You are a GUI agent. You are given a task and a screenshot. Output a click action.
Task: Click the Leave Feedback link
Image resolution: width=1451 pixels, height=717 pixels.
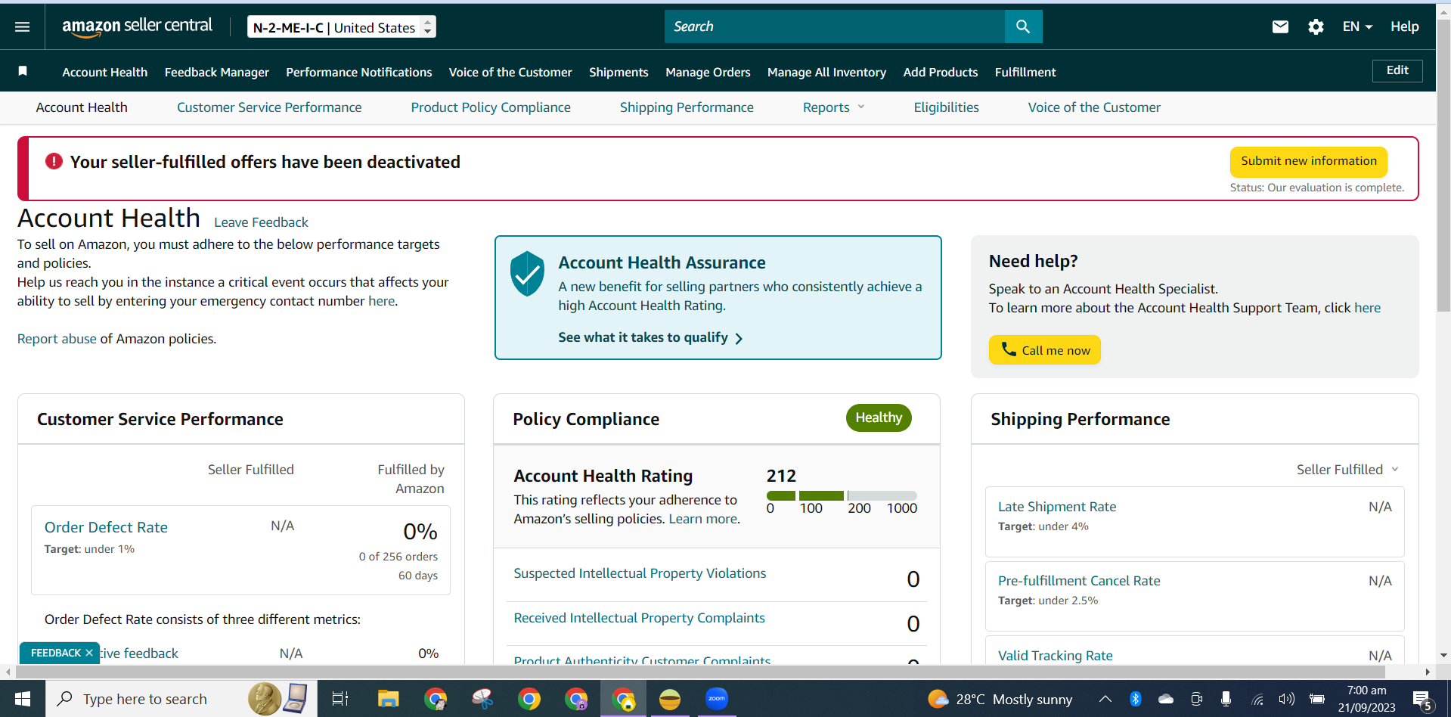(261, 222)
